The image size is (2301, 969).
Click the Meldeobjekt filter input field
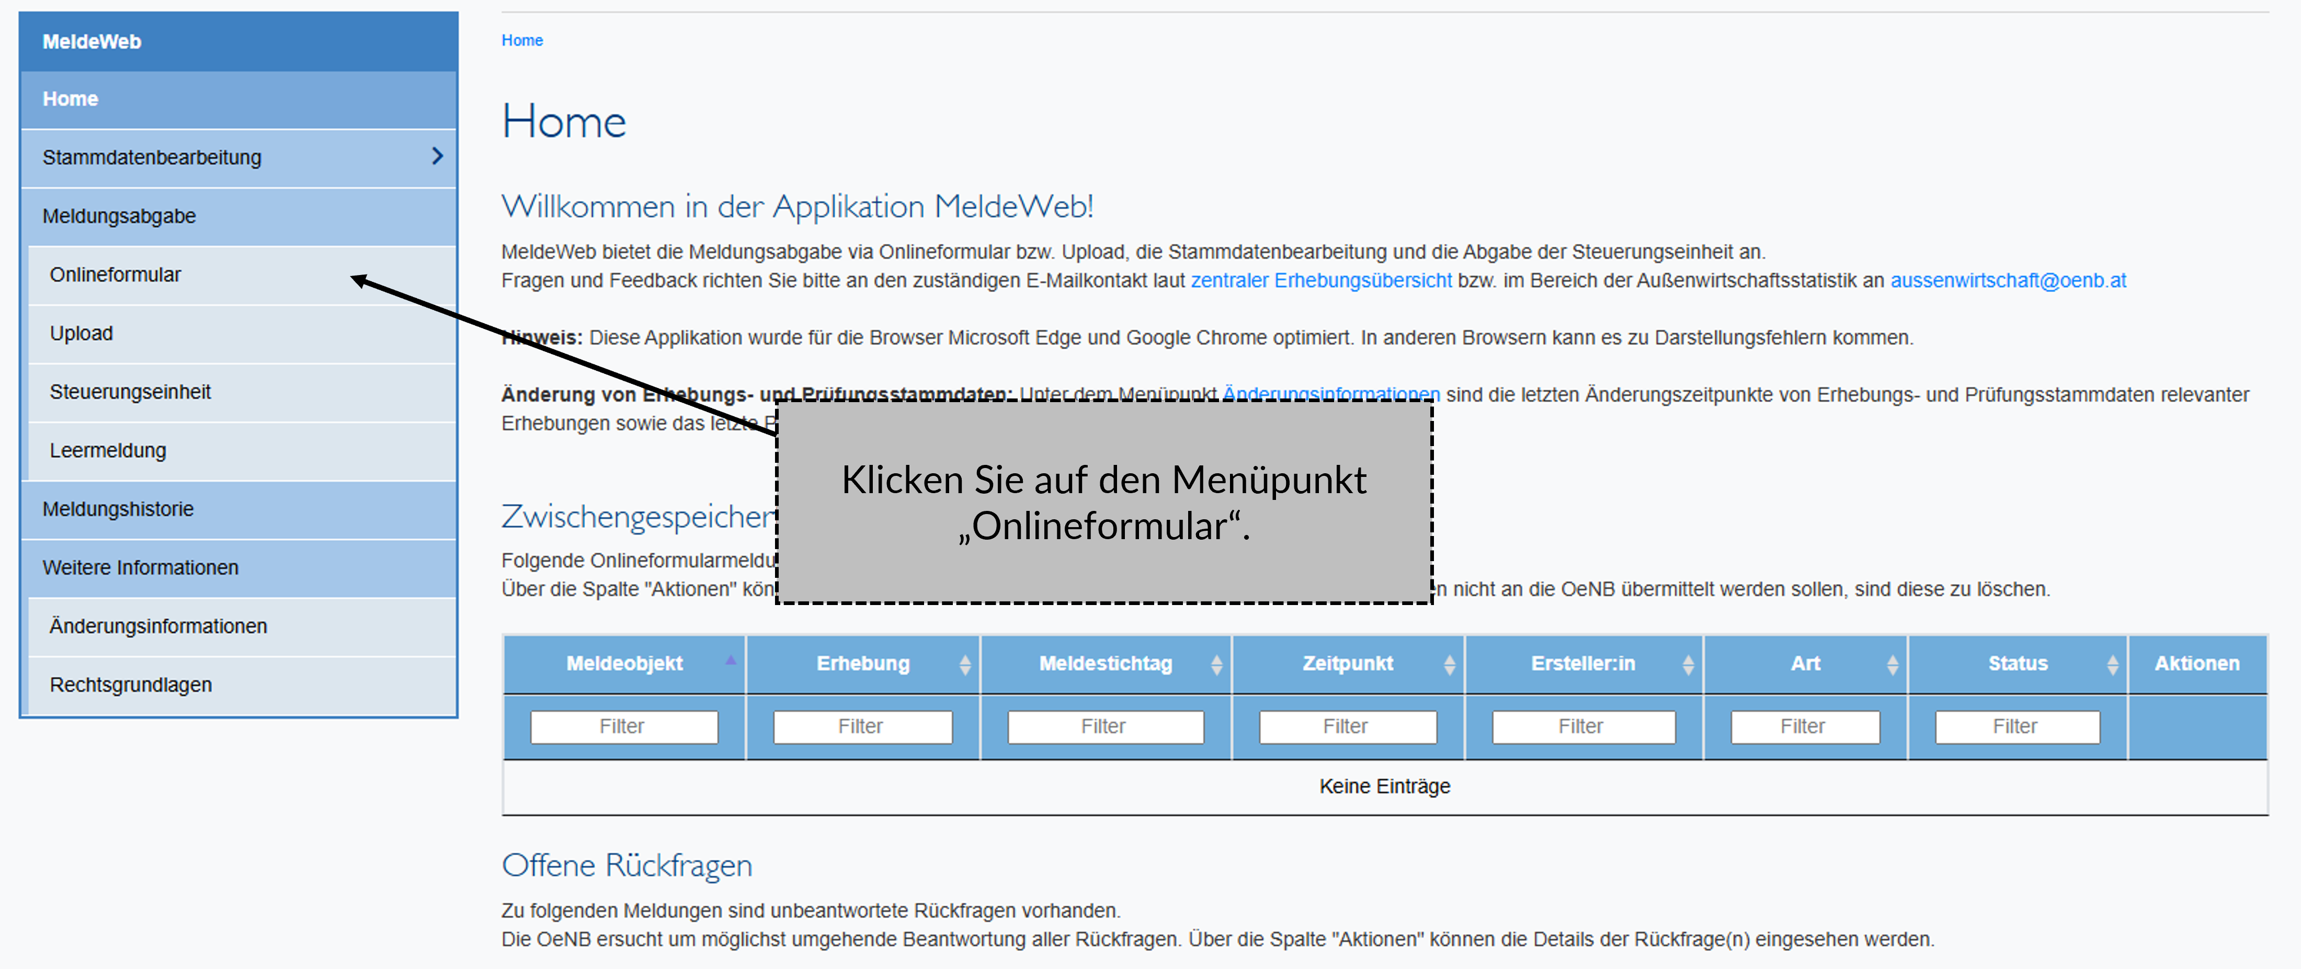point(623,726)
